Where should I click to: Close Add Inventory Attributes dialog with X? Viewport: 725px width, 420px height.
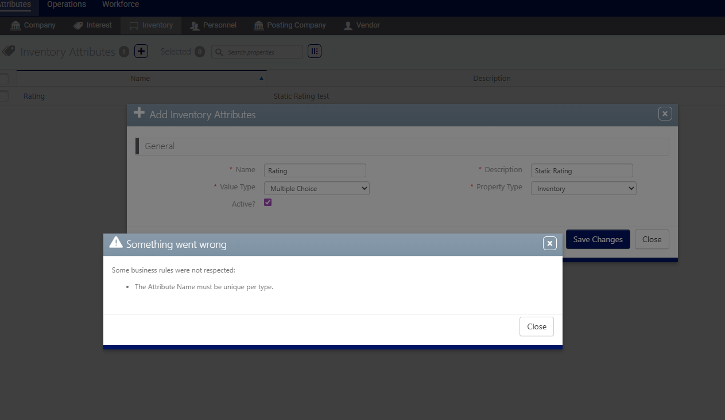(x=665, y=114)
